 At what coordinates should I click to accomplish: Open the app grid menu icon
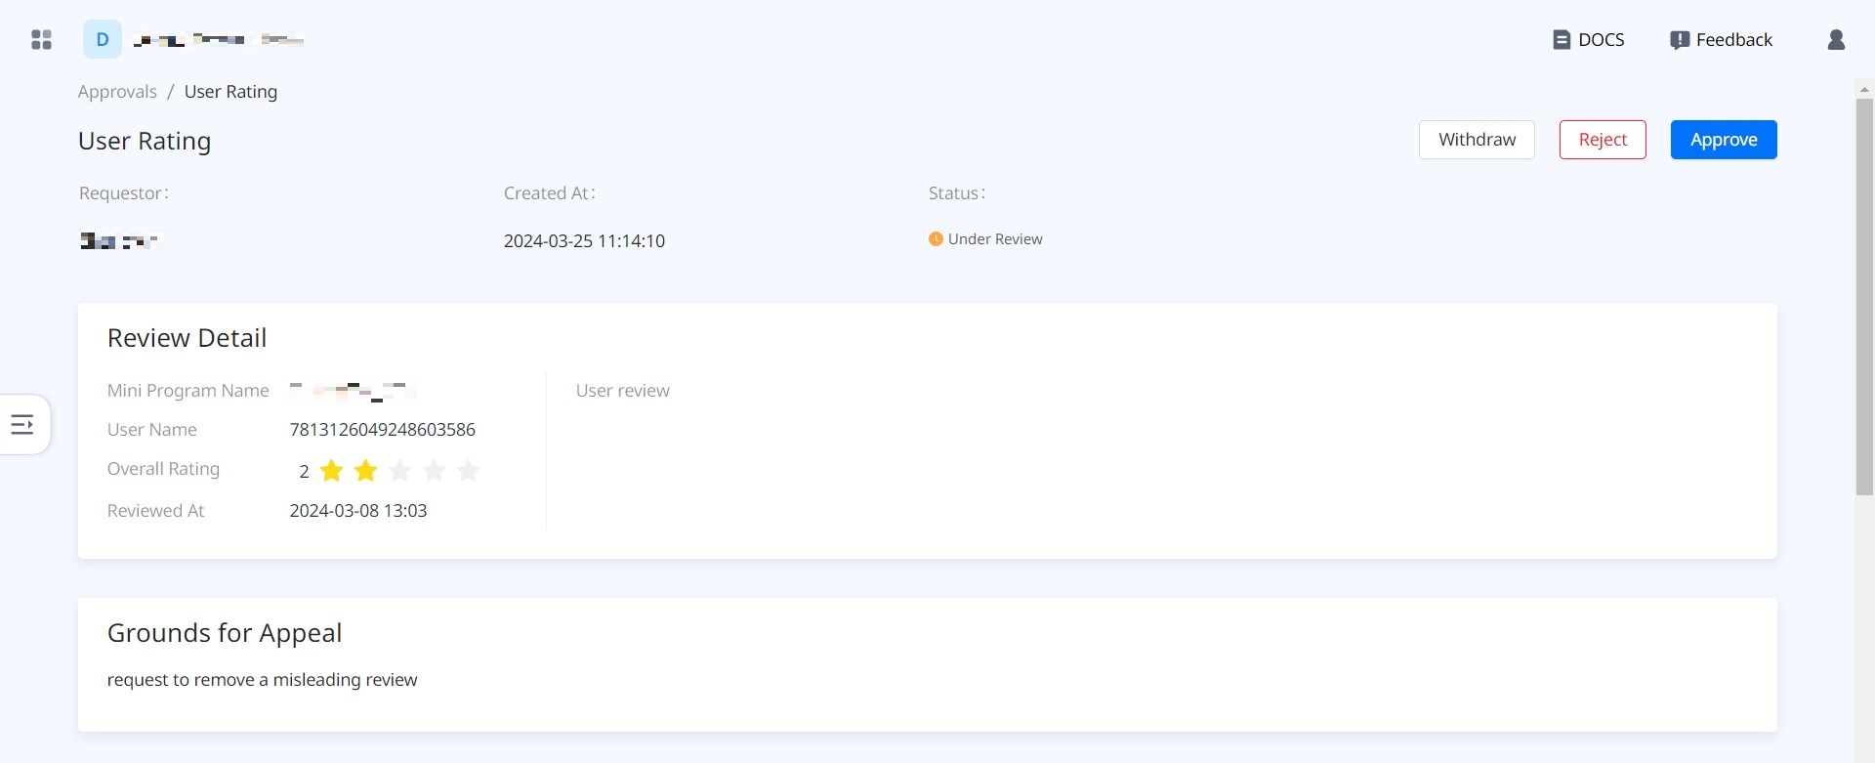[41, 40]
